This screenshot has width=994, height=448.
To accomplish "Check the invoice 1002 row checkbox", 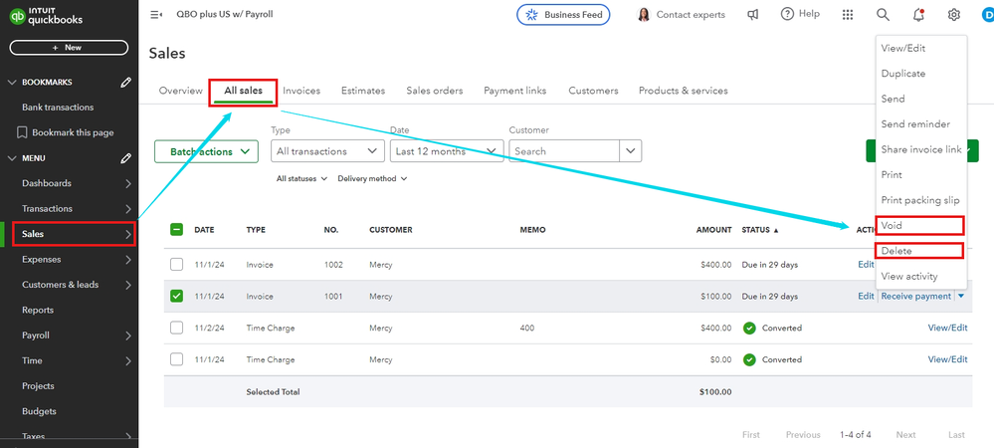I will [176, 265].
